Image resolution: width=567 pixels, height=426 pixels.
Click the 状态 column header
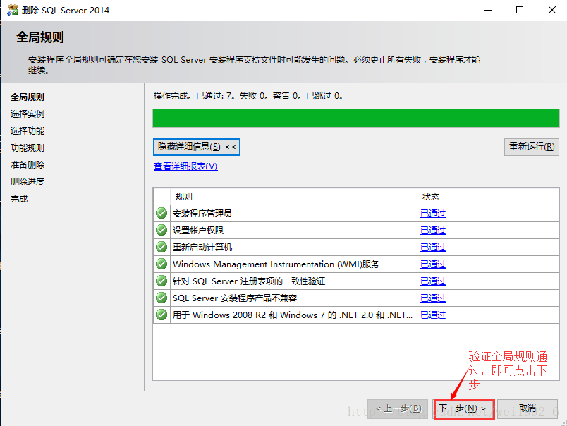click(488, 196)
